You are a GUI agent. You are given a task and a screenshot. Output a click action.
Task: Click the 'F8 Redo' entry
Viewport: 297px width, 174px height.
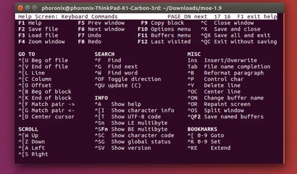[90, 42]
